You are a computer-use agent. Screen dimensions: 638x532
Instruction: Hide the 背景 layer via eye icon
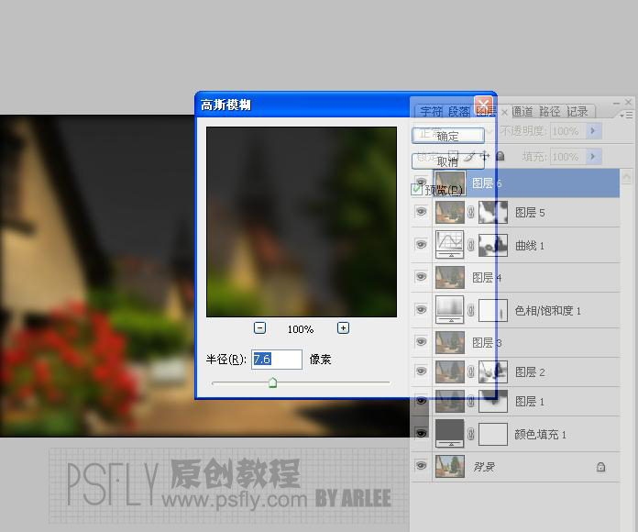click(x=421, y=465)
